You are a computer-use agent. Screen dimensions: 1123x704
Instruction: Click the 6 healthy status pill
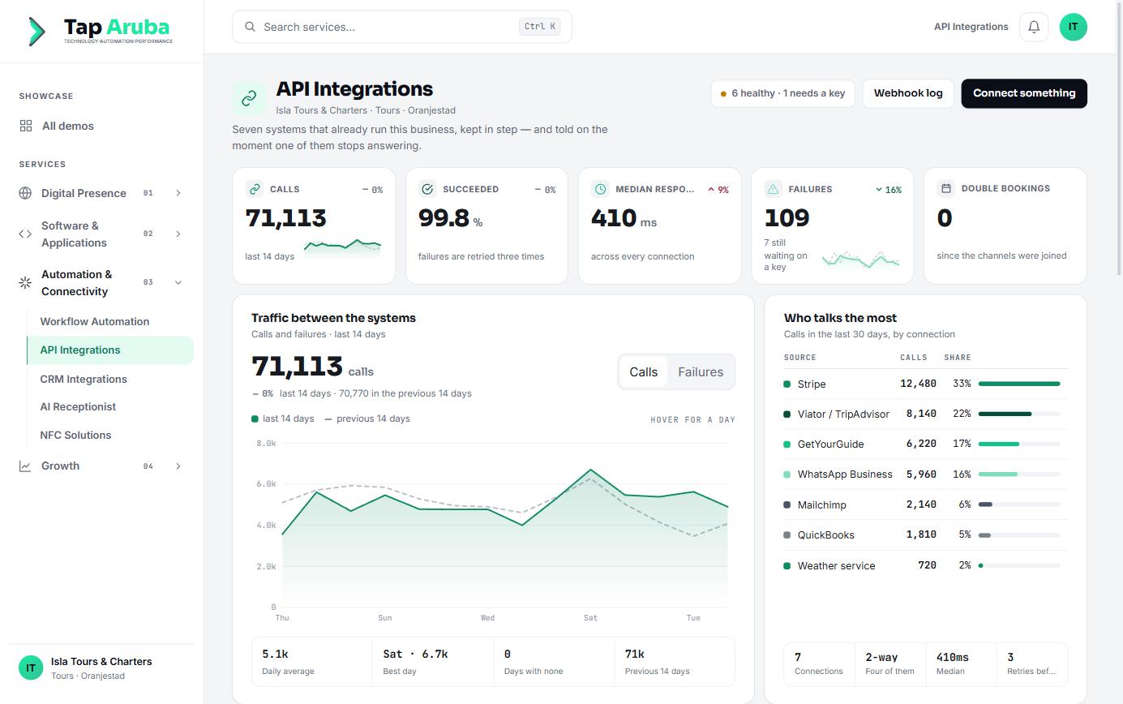click(783, 93)
